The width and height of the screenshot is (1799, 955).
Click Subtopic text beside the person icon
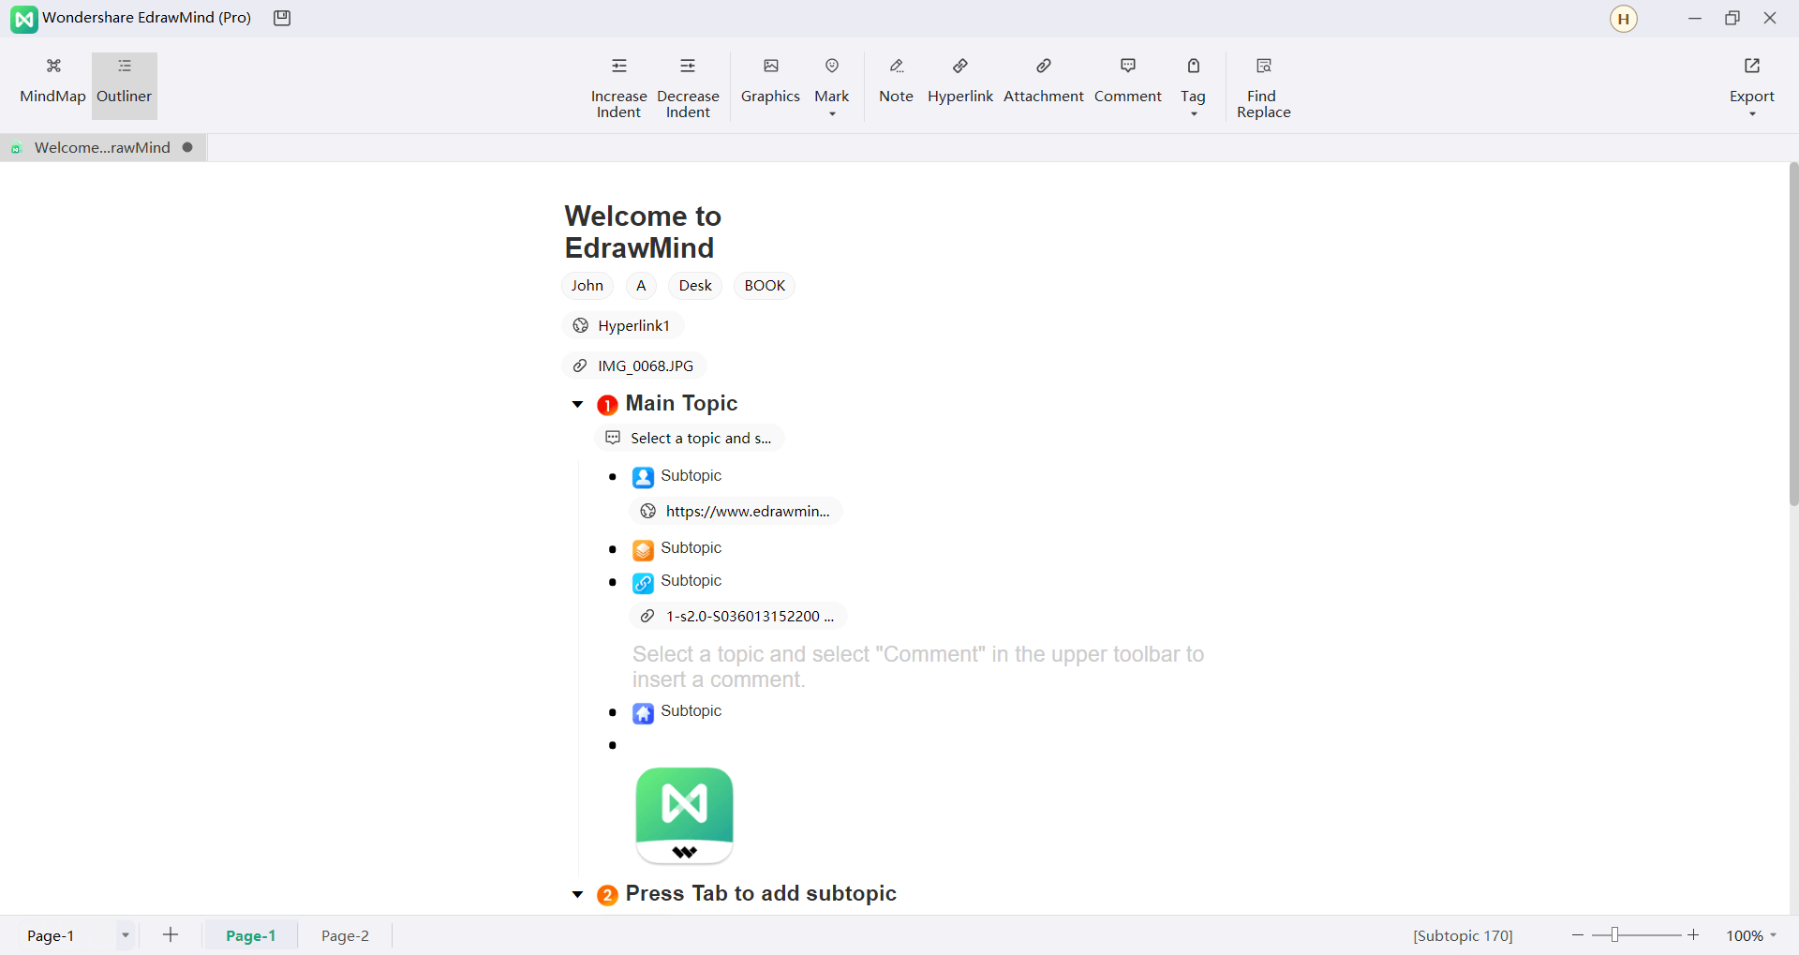click(691, 475)
